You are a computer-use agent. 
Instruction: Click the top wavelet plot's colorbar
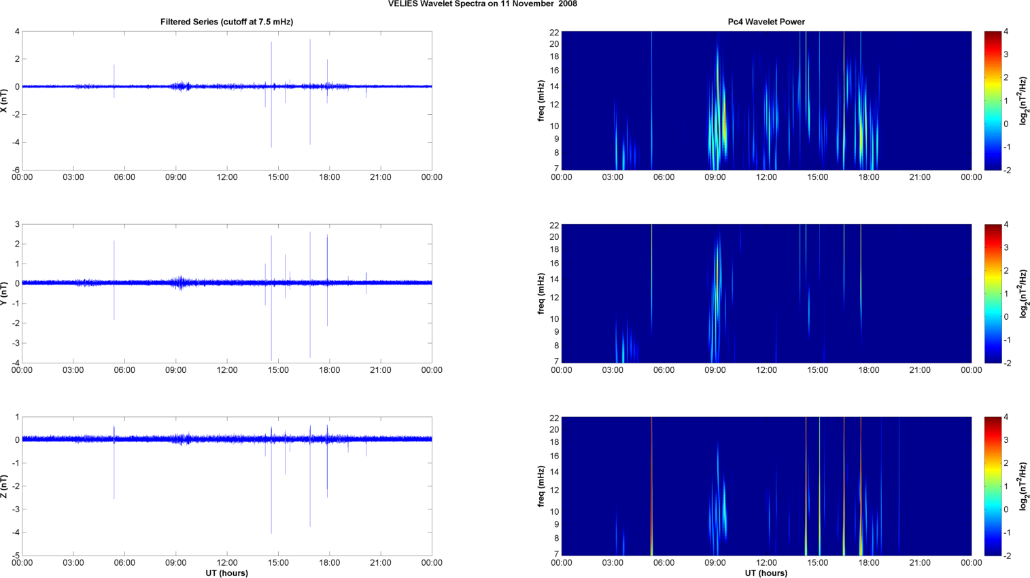point(993,101)
